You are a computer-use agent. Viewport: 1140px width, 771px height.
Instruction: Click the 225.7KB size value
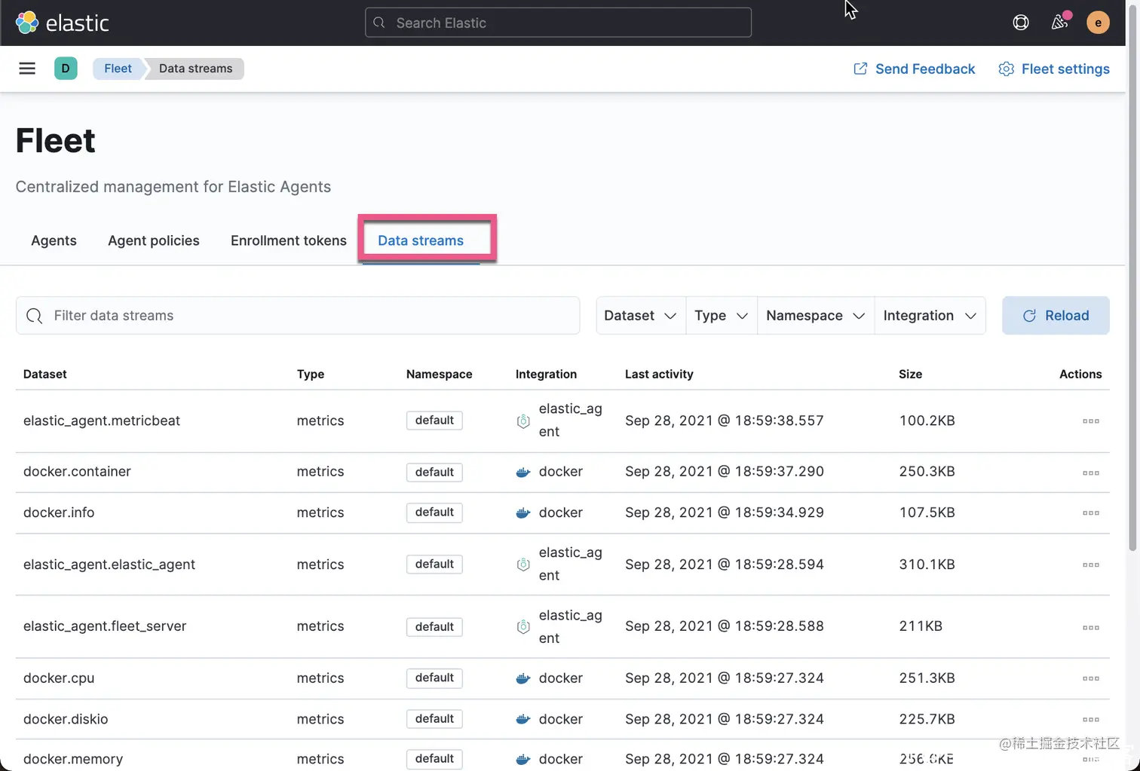click(927, 719)
